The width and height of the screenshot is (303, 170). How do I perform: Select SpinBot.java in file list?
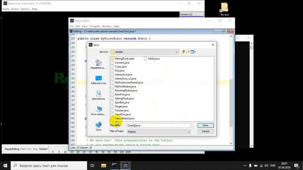click(x=120, y=102)
